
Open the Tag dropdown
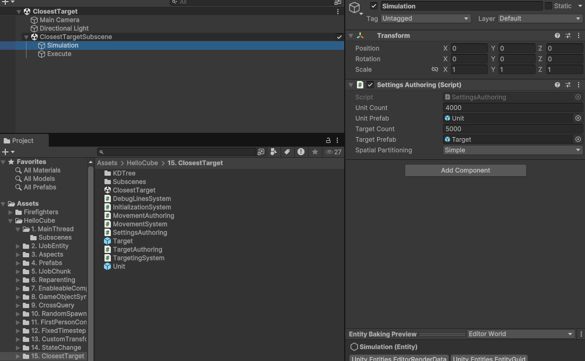point(426,19)
